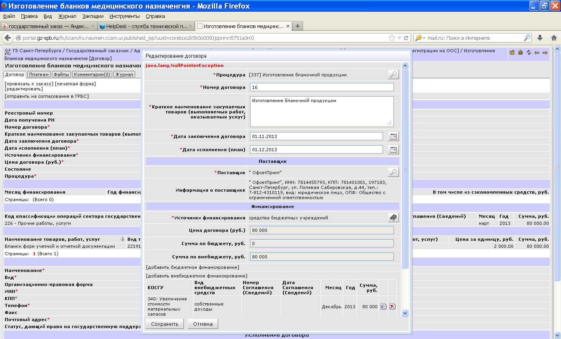Click [отправить на согласование в ГРБС] link

point(47,96)
